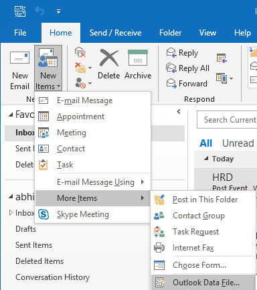Click the Reply All button
The width and height of the screenshot is (257, 290).
187,68
